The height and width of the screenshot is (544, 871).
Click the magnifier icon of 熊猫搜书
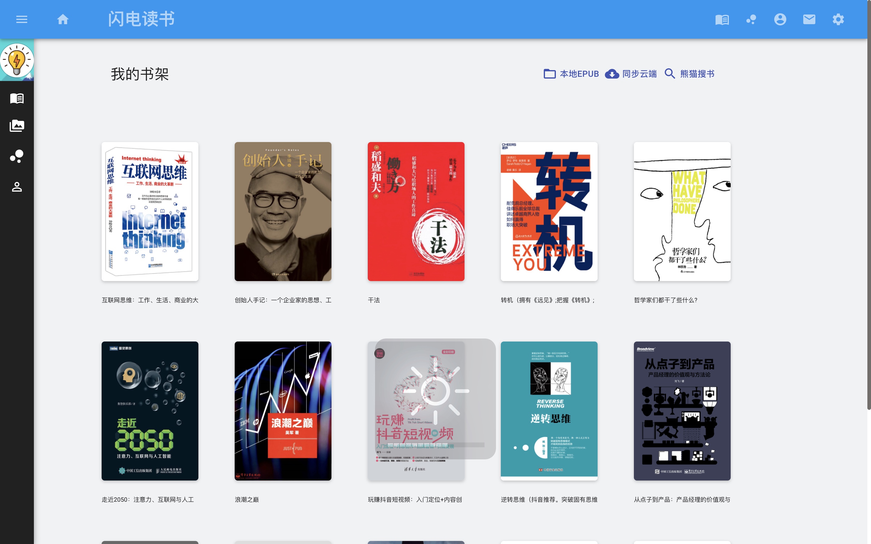[670, 73]
